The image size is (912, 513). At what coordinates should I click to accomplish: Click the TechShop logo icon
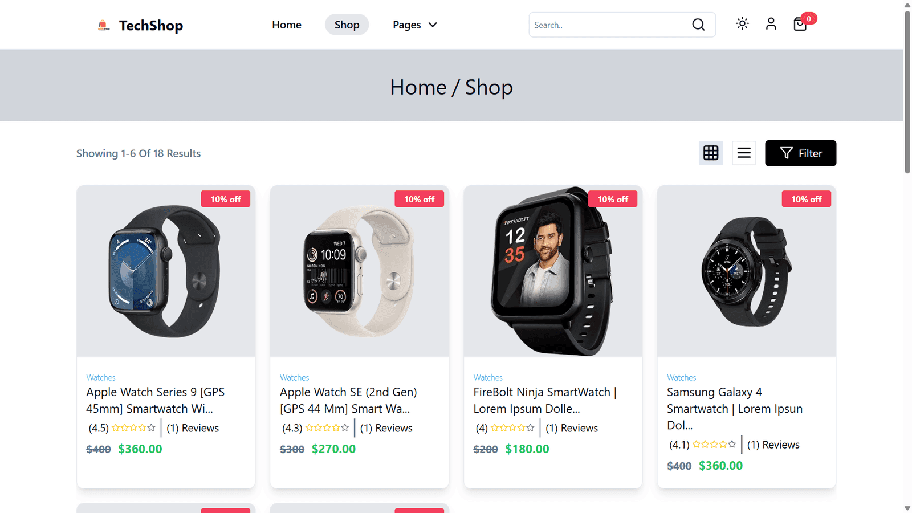103,25
